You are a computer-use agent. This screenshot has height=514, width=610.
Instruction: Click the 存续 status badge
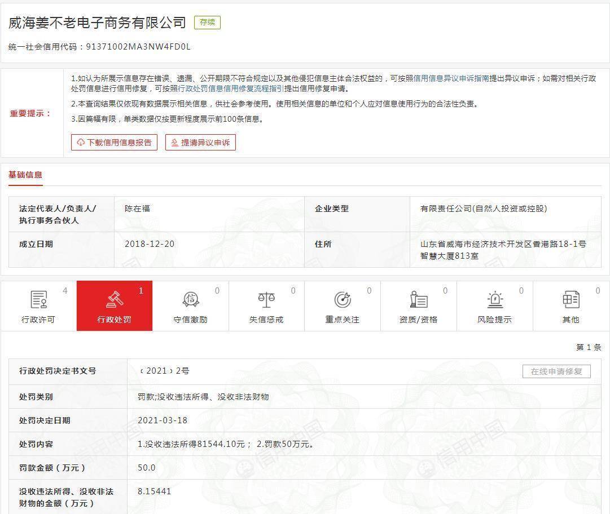[x=207, y=23]
